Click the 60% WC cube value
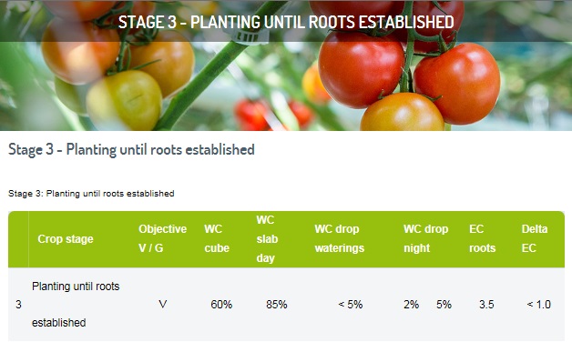 point(221,305)
